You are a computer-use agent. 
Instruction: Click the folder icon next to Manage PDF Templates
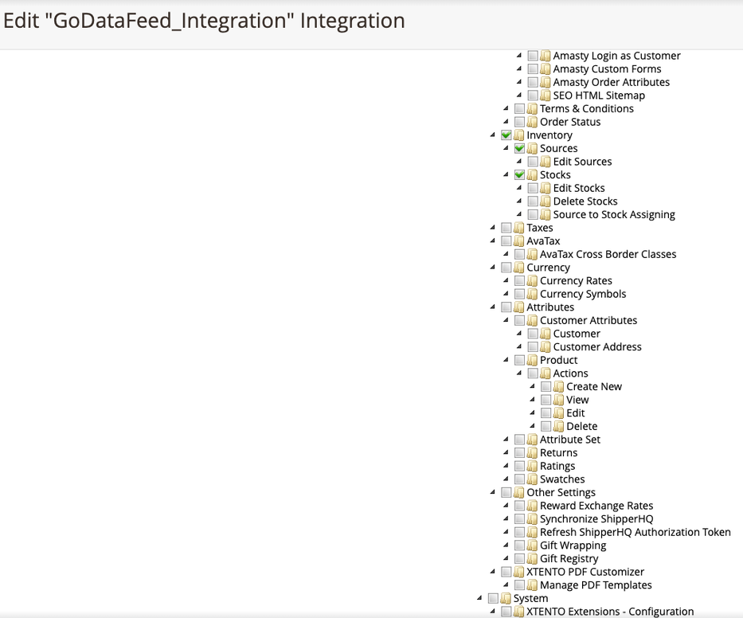(532, 585)
